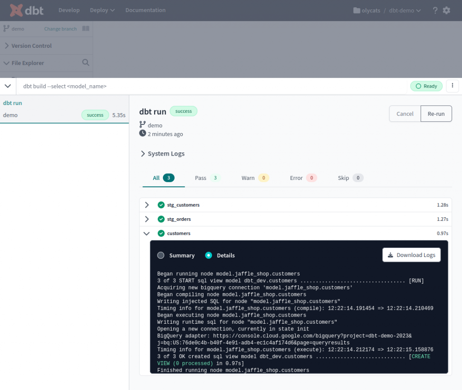
Task: Click success badge in run history sidebar
Action: [95, 115]
